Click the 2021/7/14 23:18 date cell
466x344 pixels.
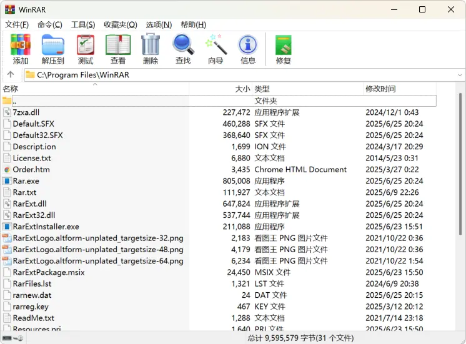394,318
